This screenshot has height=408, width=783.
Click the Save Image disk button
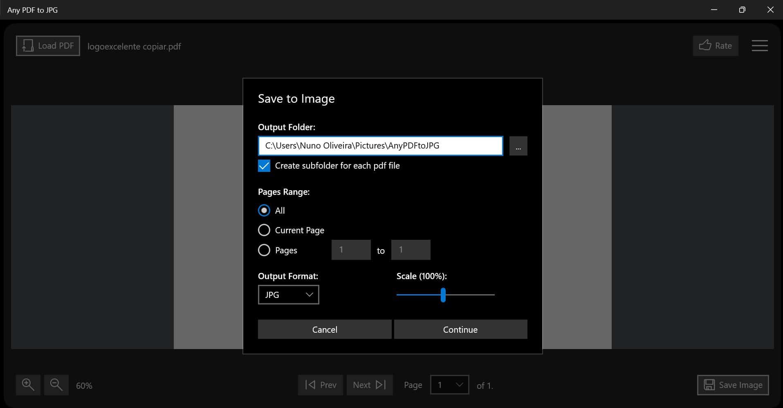pyautogui.click(x=733, y=385)
